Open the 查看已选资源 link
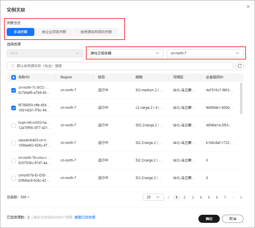This screenshot has width=255, height=228. coord(85,217)
